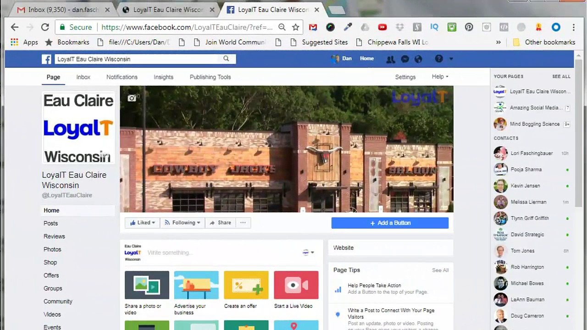Open the Apps grid shortcut

(x=24, y=42)
